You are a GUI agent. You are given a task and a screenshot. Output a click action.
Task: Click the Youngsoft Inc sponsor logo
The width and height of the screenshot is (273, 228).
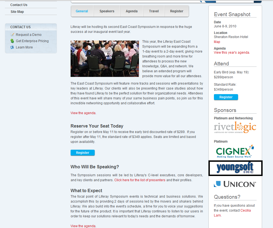[x=235, y=168]
